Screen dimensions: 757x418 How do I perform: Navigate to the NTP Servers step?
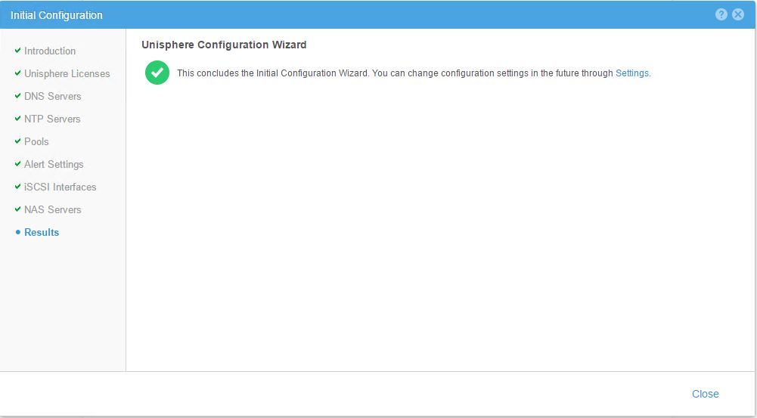(52, 119)
